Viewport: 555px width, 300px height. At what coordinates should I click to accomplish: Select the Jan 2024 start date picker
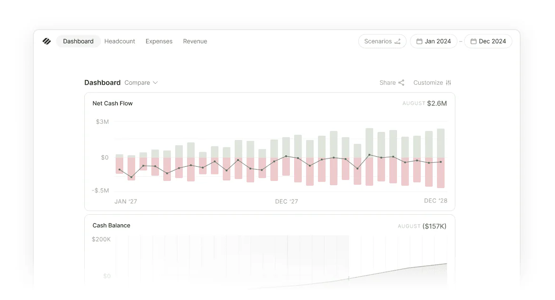pos(434,41)
